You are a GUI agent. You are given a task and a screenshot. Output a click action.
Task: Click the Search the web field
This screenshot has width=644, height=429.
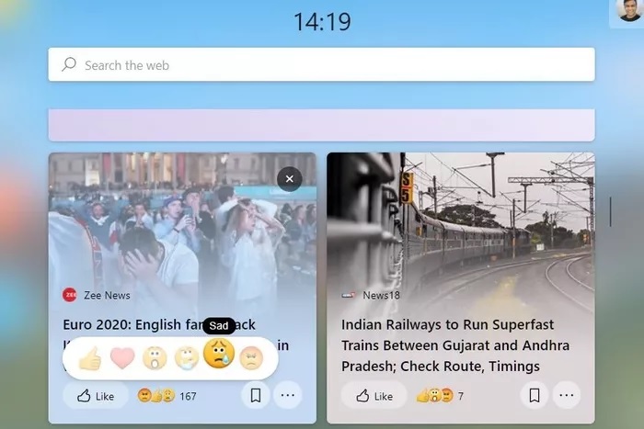321,65
